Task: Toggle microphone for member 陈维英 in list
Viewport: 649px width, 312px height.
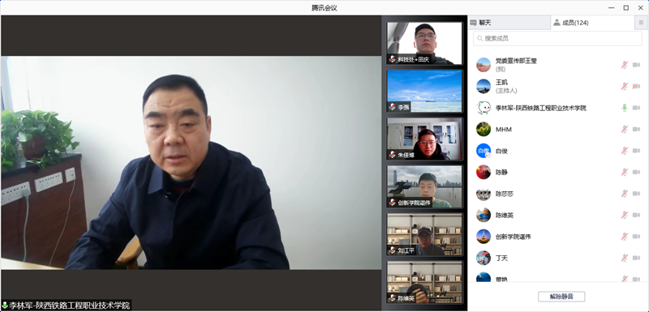Action: tap(624, 216)
